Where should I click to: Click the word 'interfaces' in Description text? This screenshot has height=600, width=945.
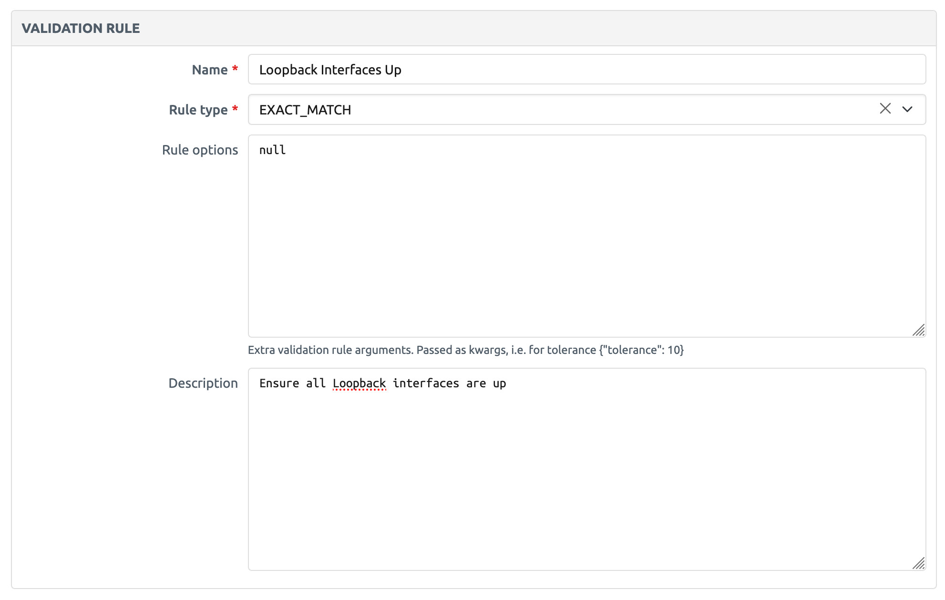(426, 383)
